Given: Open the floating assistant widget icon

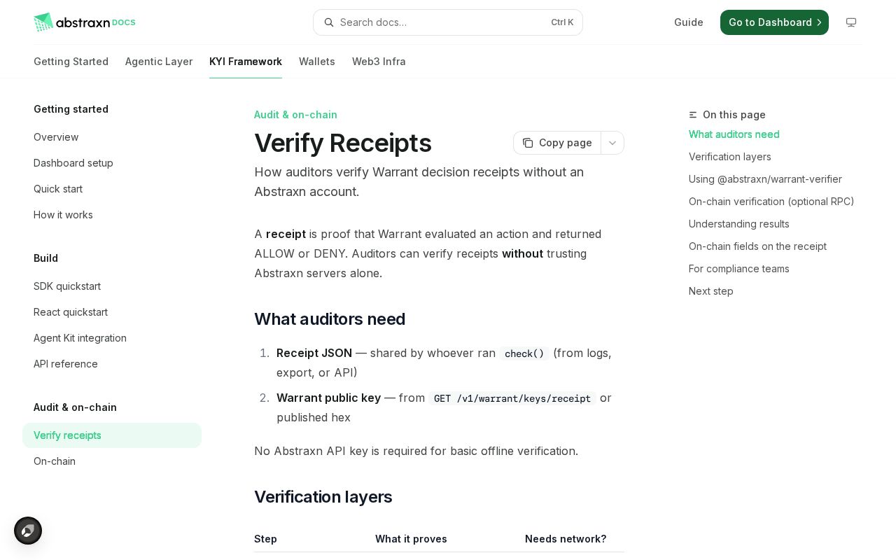Looking at the screenshot, I should pyautogui.click(x=28, y=531).
